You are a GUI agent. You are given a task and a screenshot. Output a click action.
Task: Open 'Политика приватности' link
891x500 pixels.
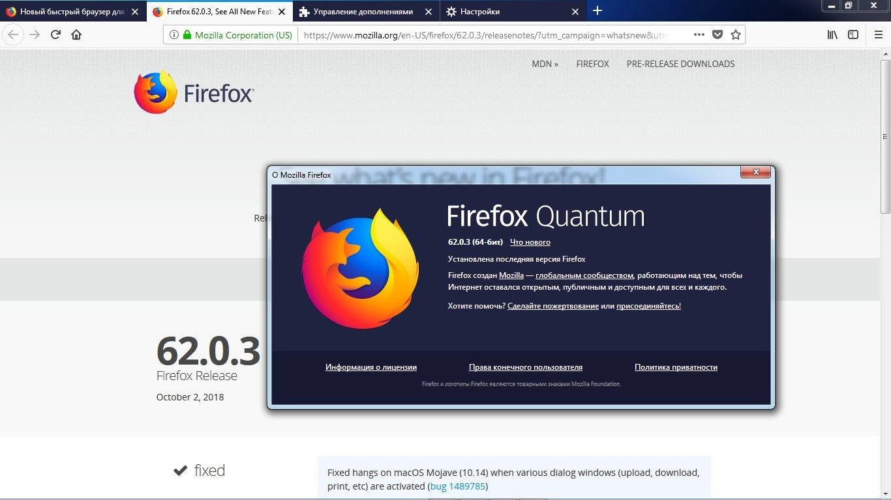[676, 367]
